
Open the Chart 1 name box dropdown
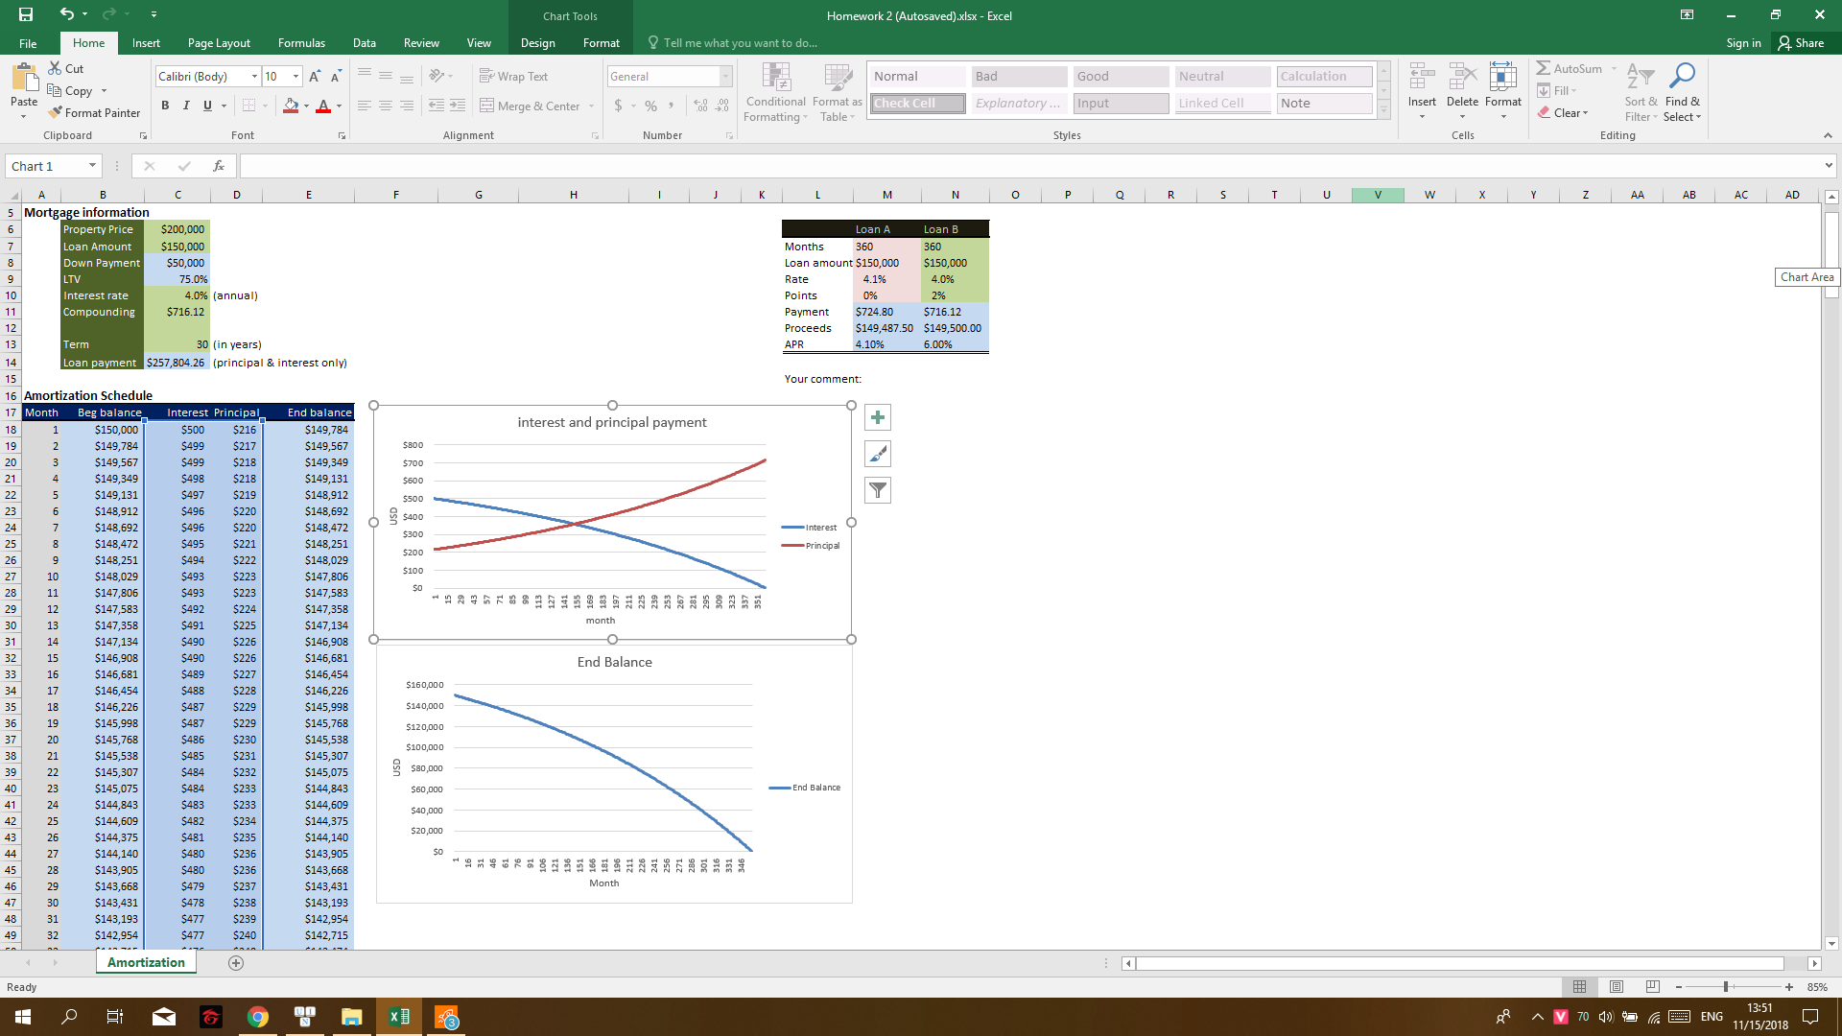94,165
